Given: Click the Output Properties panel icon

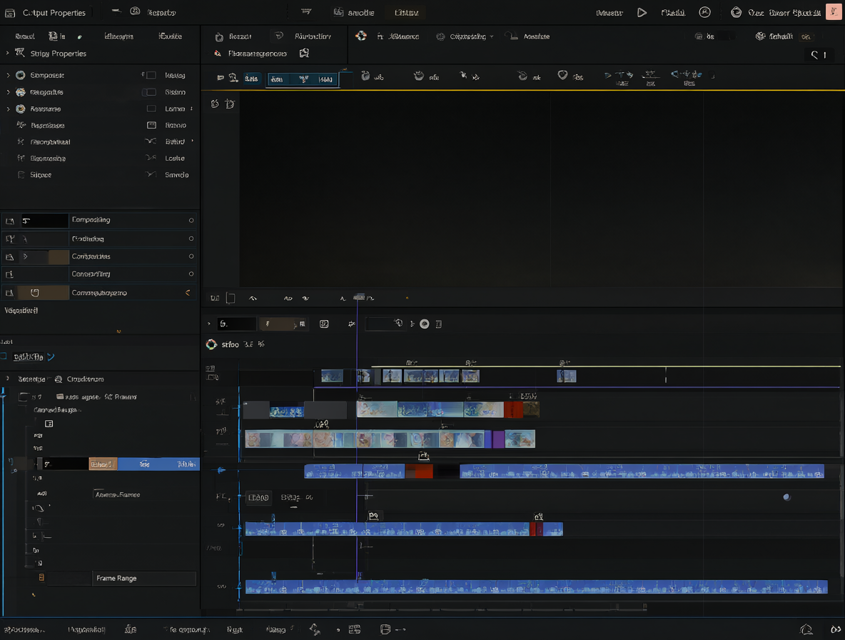Looking at the screenshot, I should pos(10,12).
